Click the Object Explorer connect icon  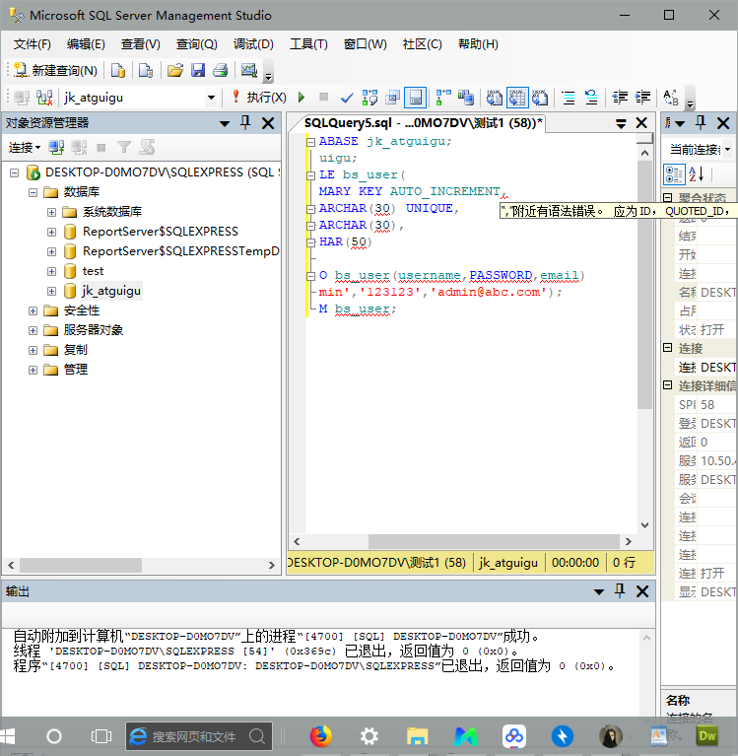coord(56,147)
